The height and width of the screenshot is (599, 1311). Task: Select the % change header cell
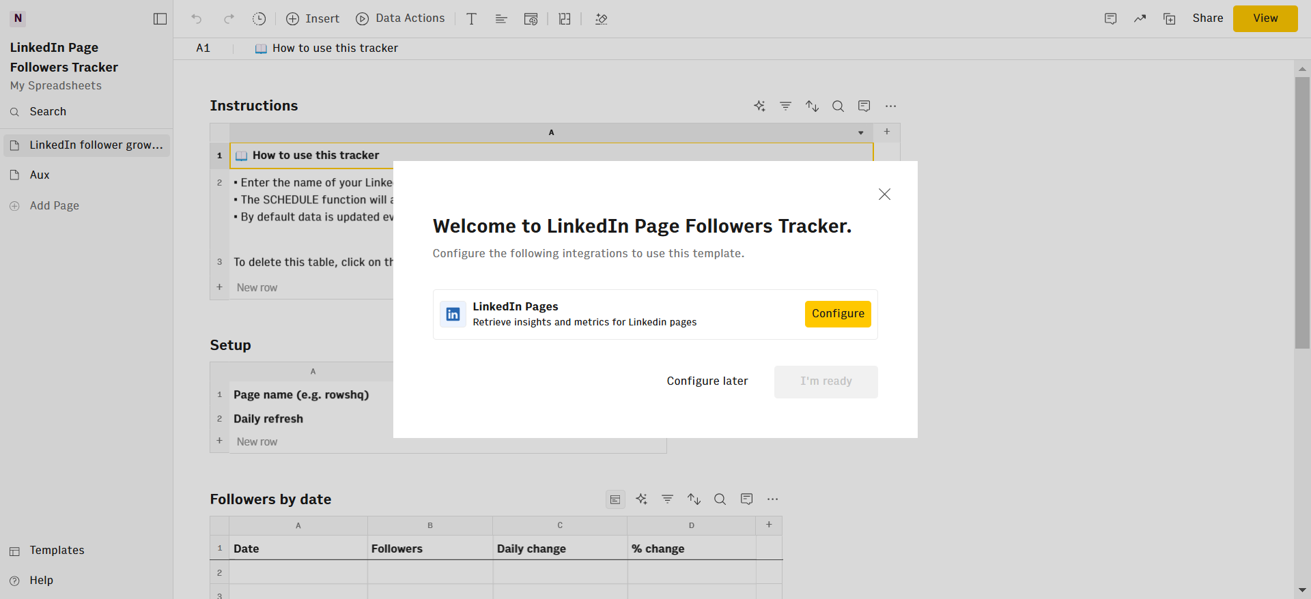coord(692,549)
